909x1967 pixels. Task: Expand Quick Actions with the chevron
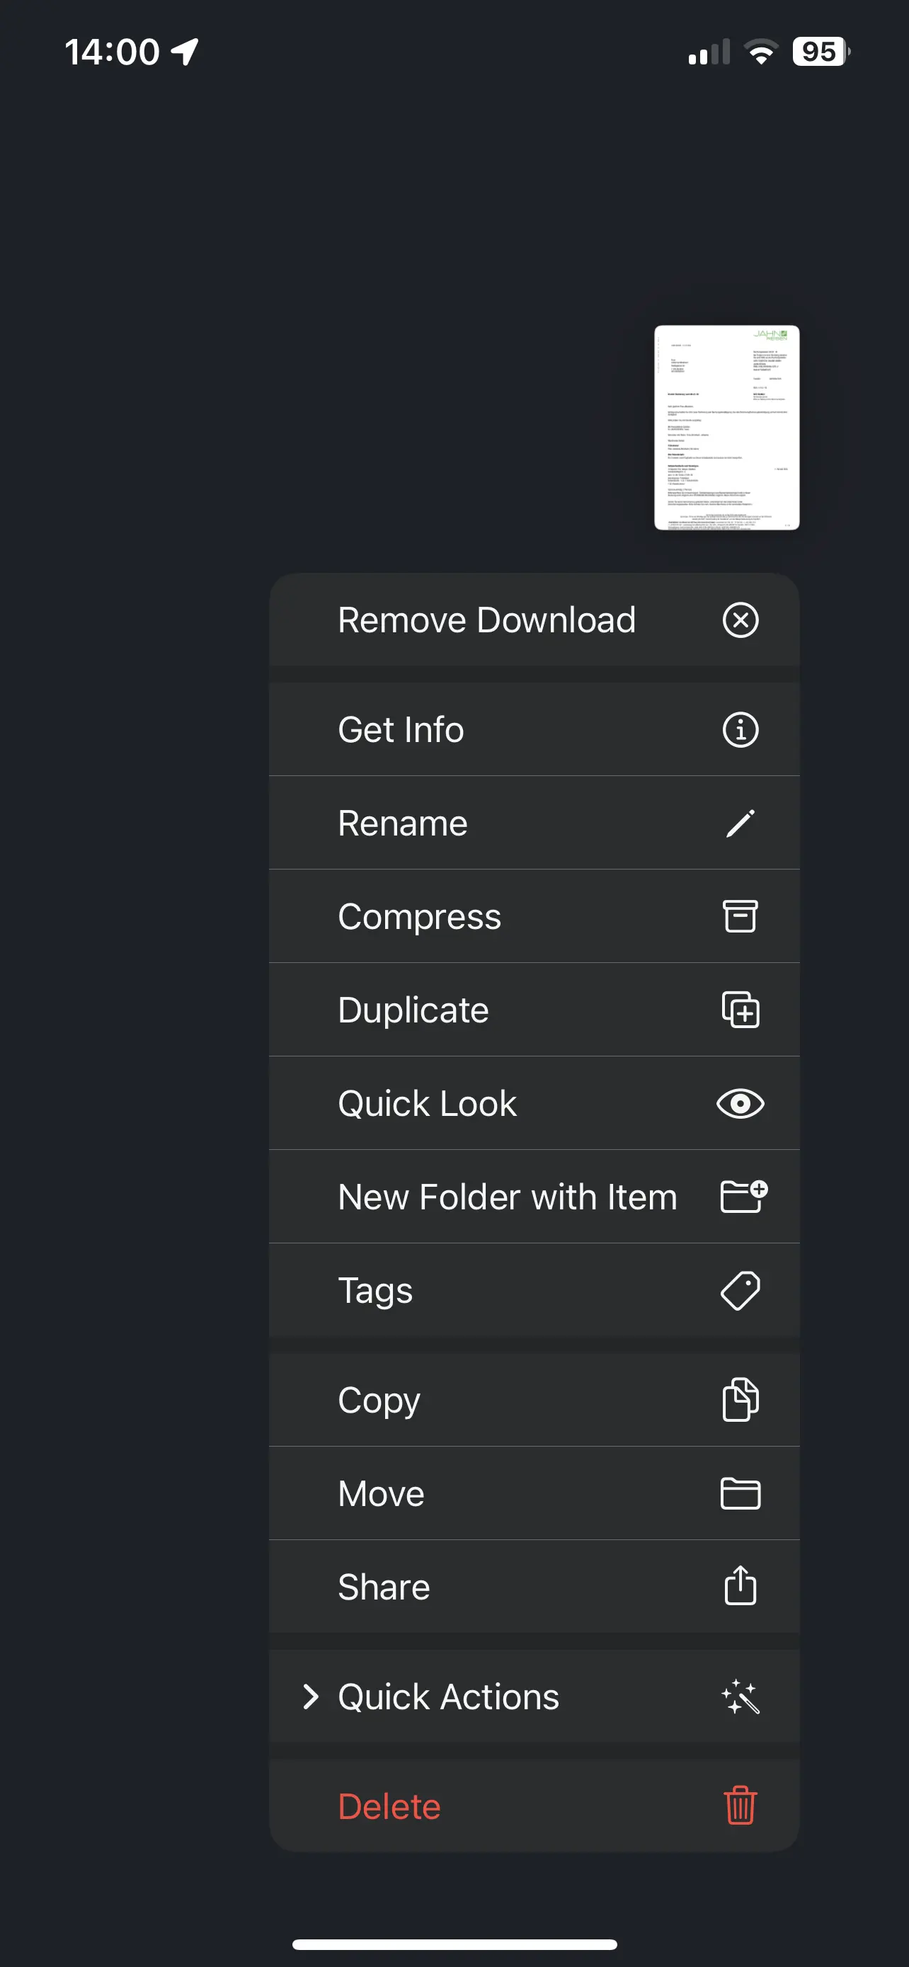(x=310, y=1696)
